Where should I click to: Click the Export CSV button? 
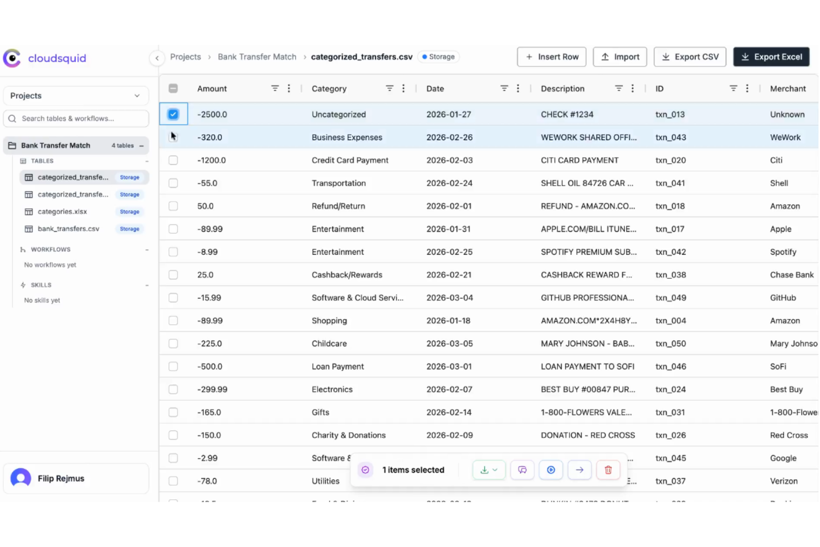pyautogui.click(x=690, y=57)
